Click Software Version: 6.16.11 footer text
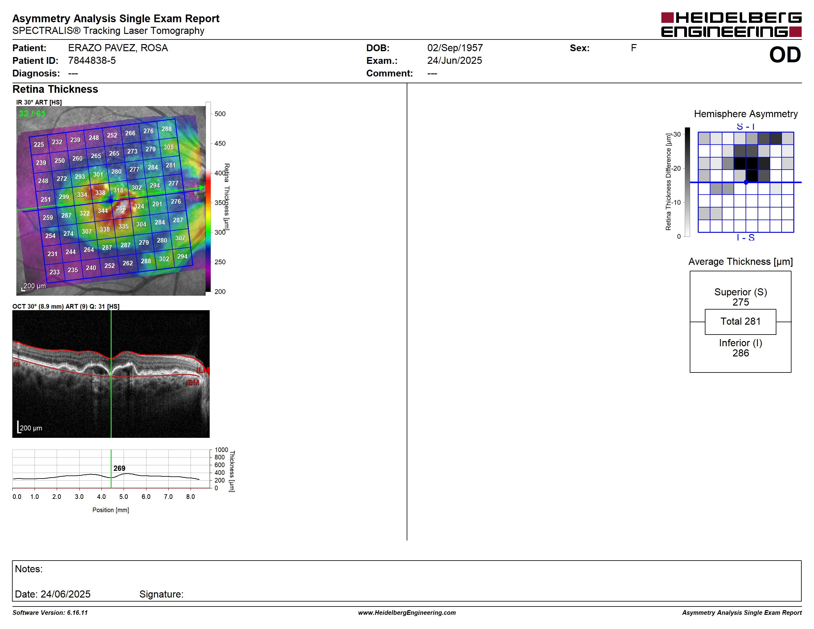This screenshot has width=814, height=629. click(x=50, y=613)
